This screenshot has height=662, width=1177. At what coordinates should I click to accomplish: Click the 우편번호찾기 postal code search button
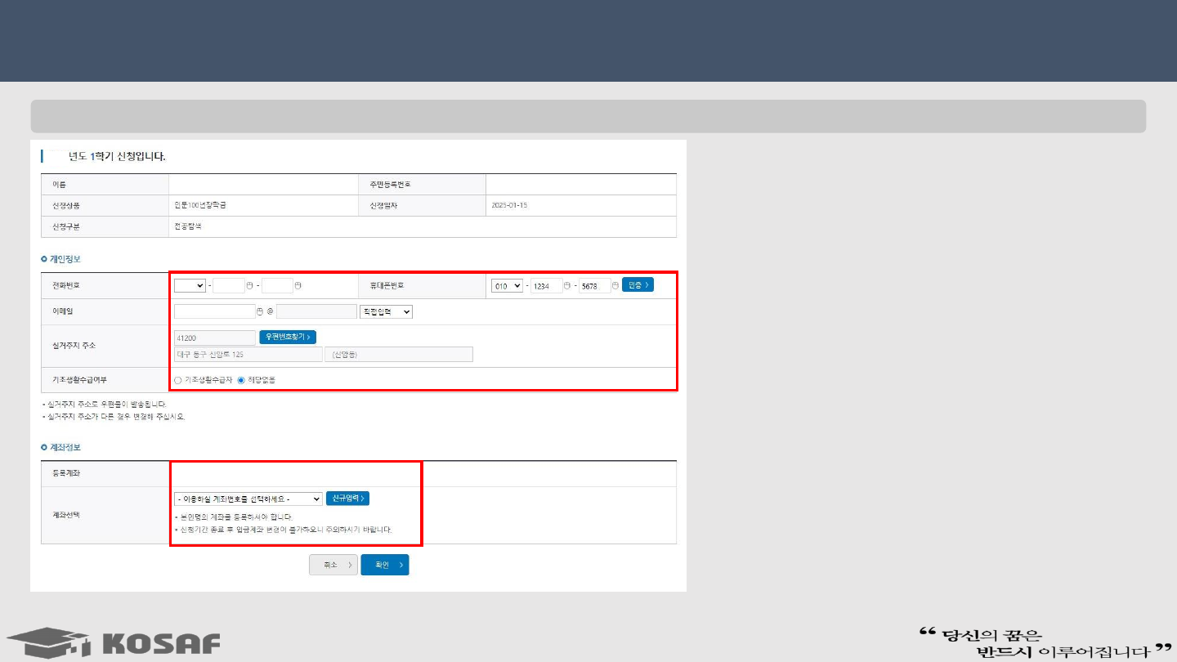click(x=288, y=337)
